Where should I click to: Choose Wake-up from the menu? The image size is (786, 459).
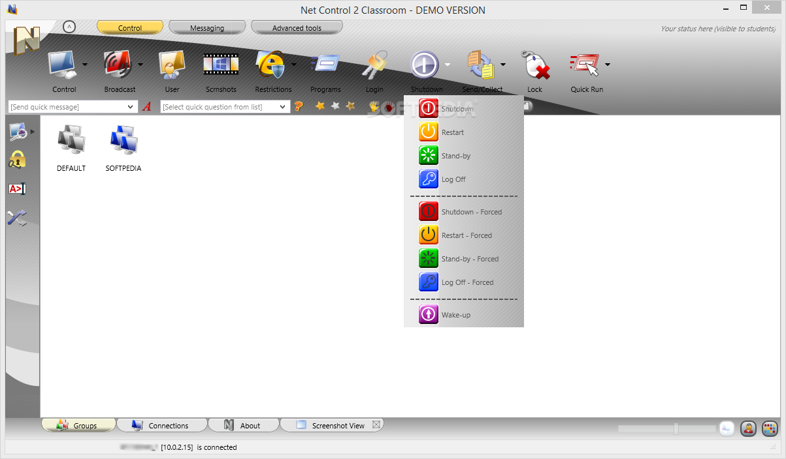coord(464,315)
